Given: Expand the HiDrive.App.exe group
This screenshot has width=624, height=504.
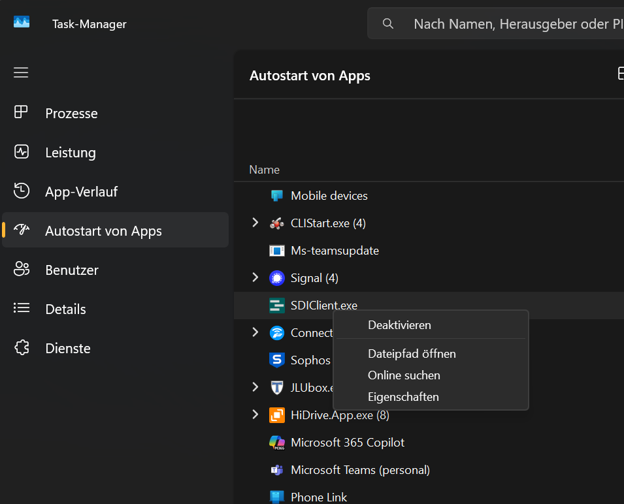Looking at the screenshot, I should 255,415.
